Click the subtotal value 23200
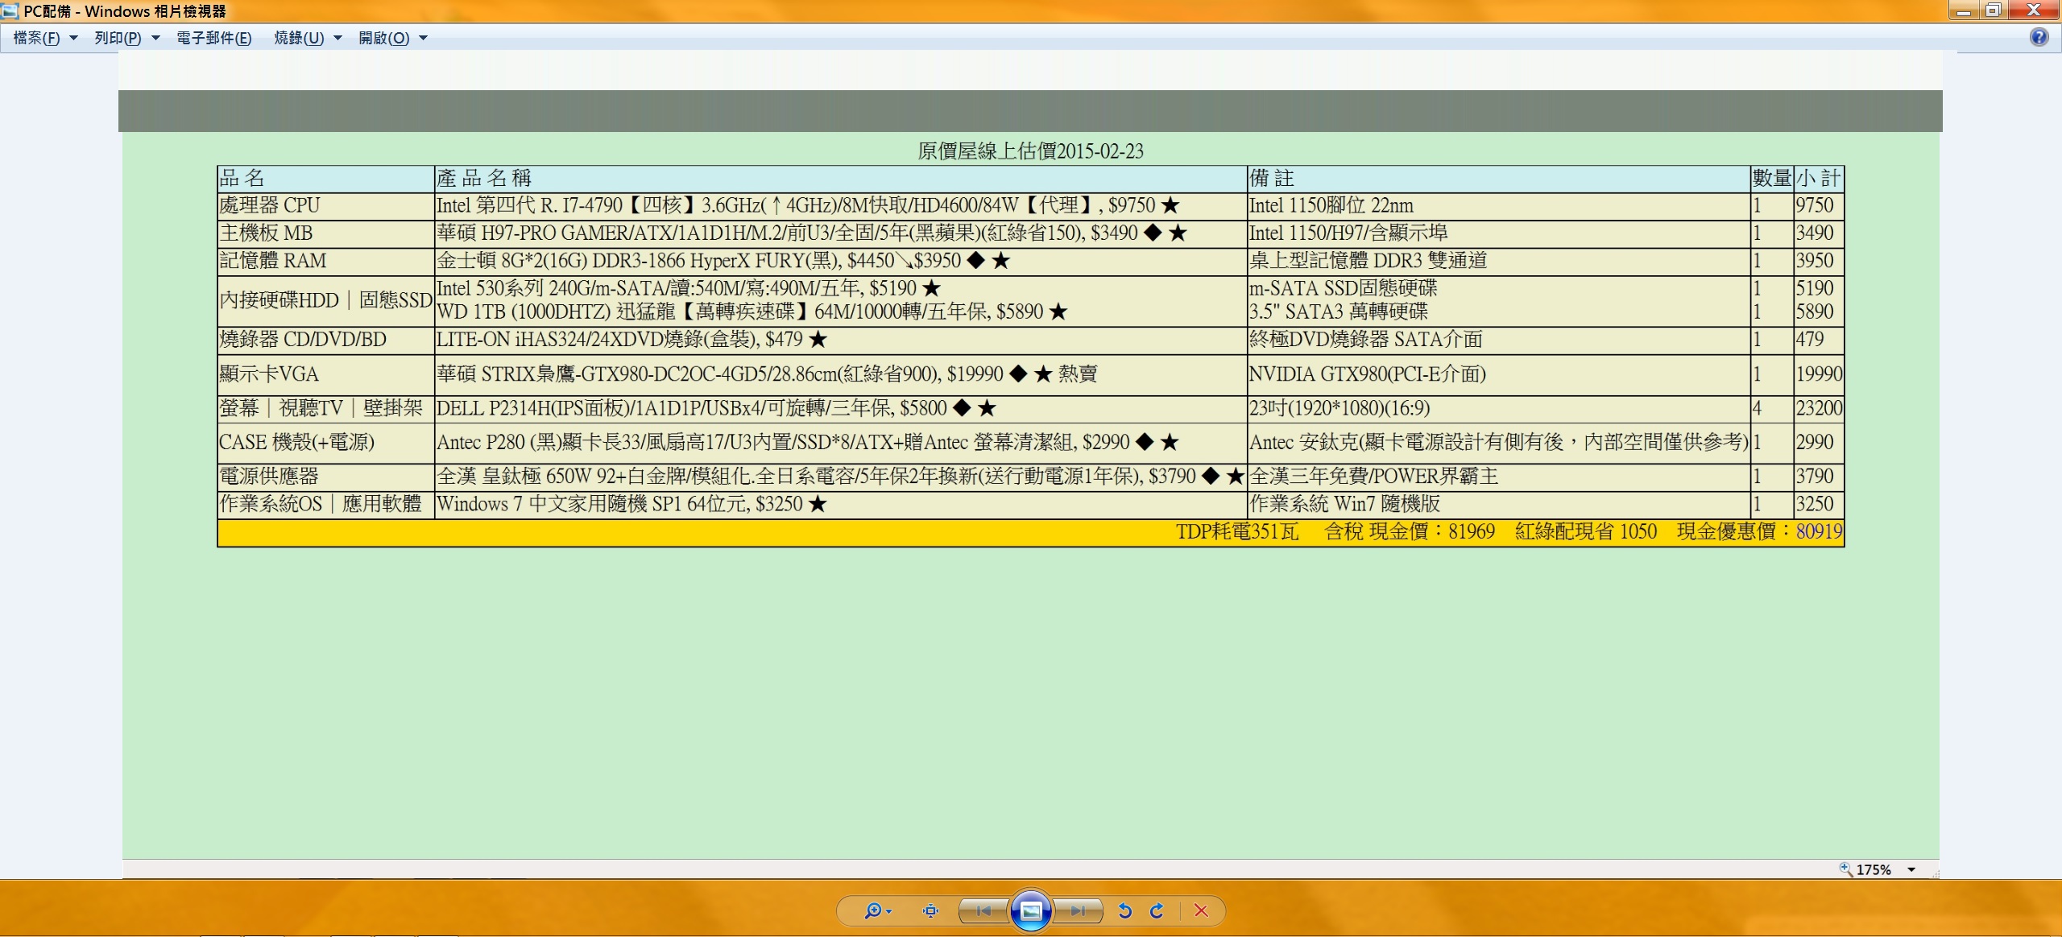The width and height of the screenshot is (2062, 937). [1819, 408]
